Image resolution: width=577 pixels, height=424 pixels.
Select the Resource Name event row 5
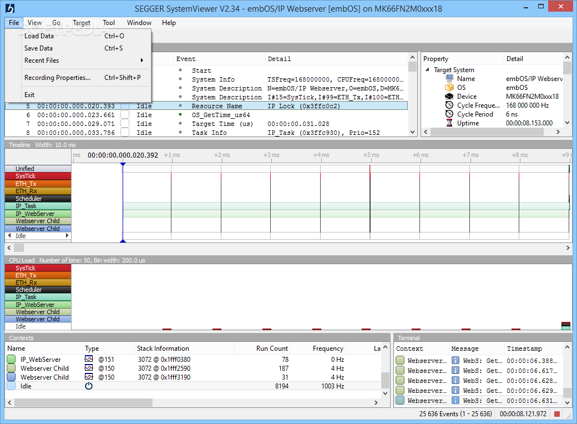(206, 106)
